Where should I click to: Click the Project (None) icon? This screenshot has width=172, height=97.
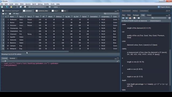tap(159, 7)
